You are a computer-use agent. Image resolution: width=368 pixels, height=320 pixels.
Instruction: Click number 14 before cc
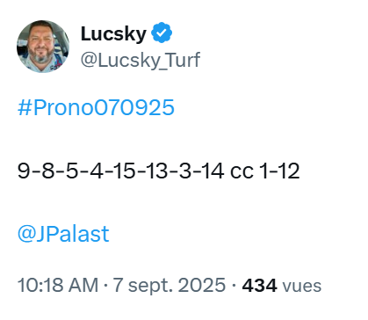coord(213,171)
